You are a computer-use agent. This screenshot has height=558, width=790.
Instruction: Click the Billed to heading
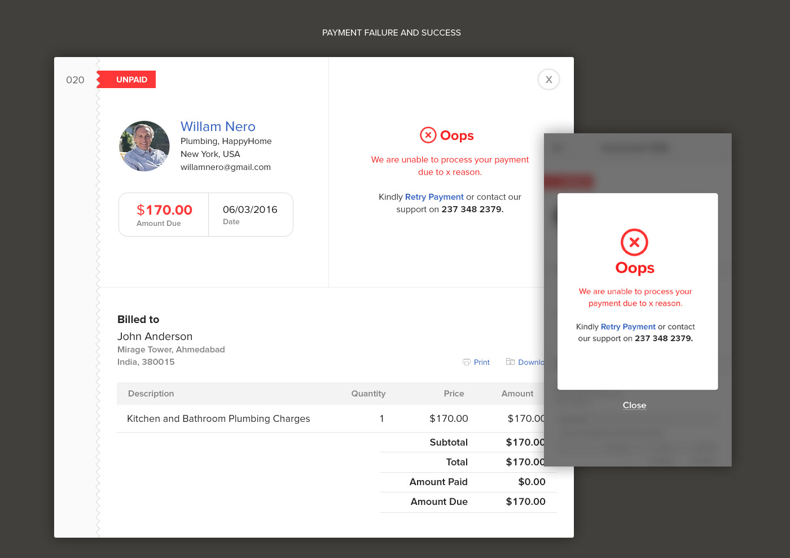click(138, 320)
